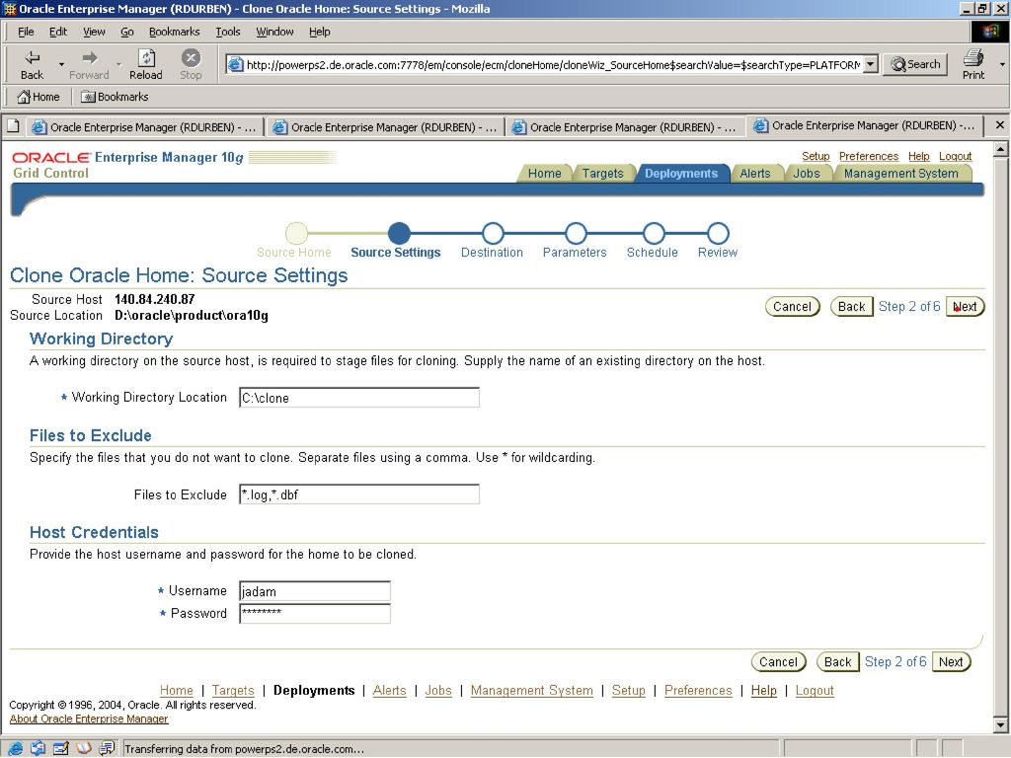Open IRC Chat status bar icon
Viewport: 1011px width, 758px height.
[x=107, y=748]
